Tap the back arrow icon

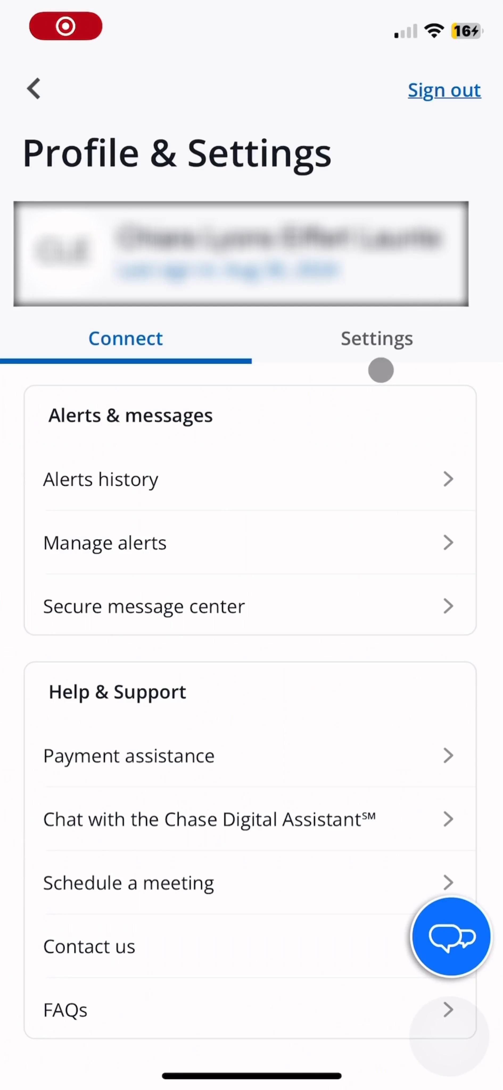coord(34,89)
